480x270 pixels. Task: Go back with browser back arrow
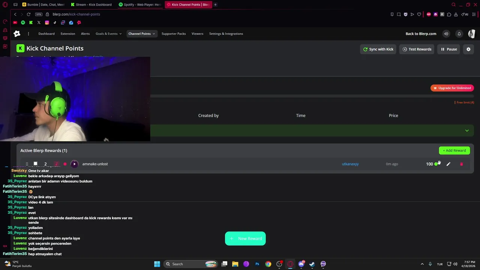click(x=15, y=14)
